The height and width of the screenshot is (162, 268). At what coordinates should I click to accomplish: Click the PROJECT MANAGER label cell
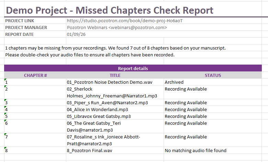26,27
